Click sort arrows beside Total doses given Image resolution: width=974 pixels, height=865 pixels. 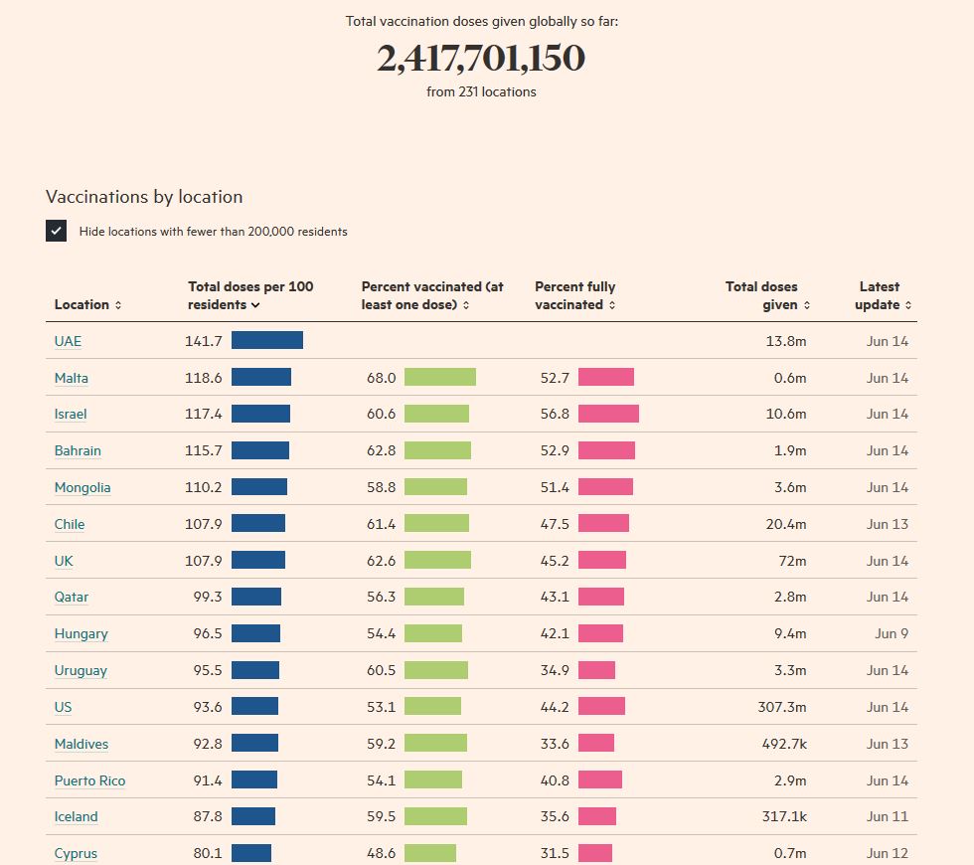click(807, 305)
